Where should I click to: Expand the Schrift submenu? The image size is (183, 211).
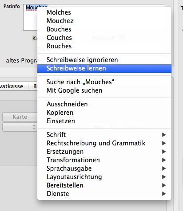[x=104, y=135]
